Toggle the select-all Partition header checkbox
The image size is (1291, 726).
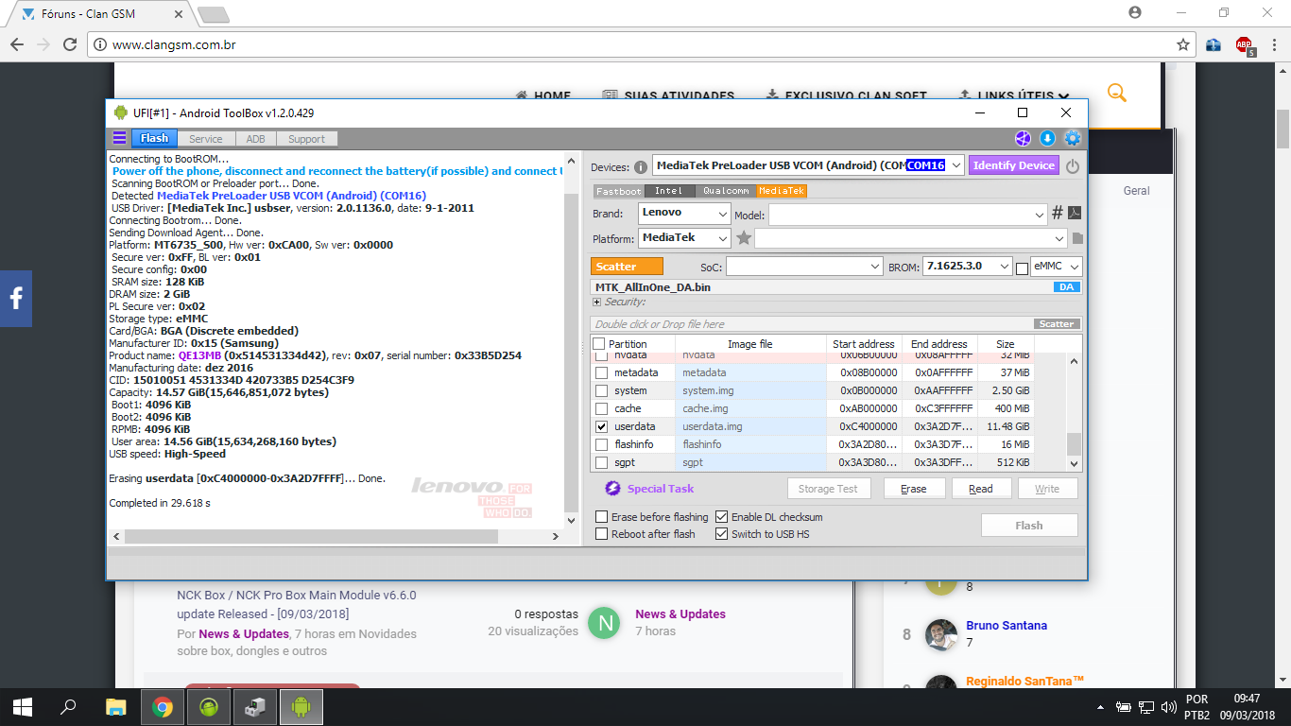click(x=599, y=344)
